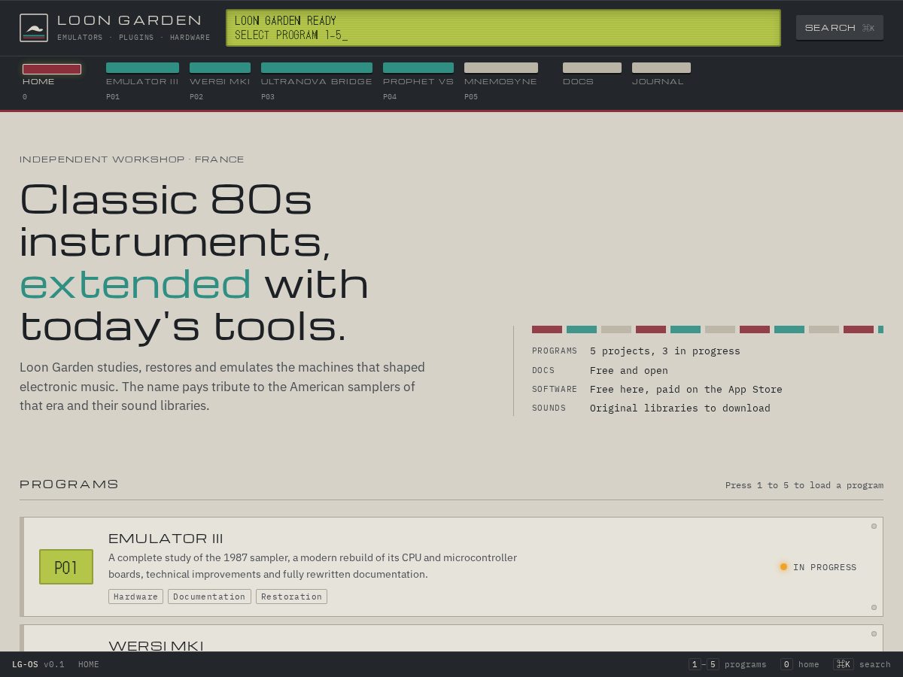Click the highlighted word "extended" in headline
Screen dimensions: 903x677
pos(135,284)
